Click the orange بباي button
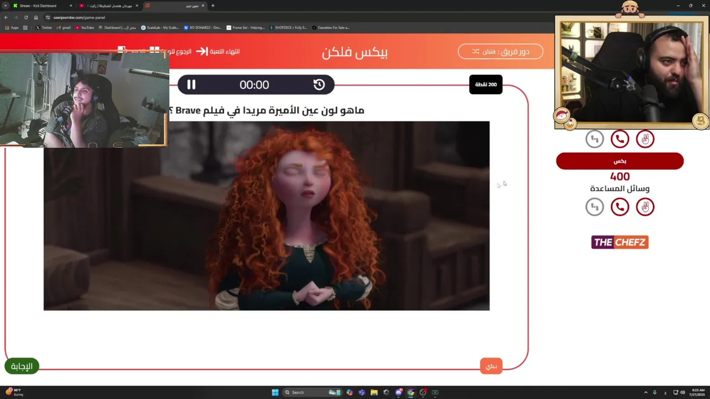This screenshot has width=710, height=399. (x=491, y=366)
